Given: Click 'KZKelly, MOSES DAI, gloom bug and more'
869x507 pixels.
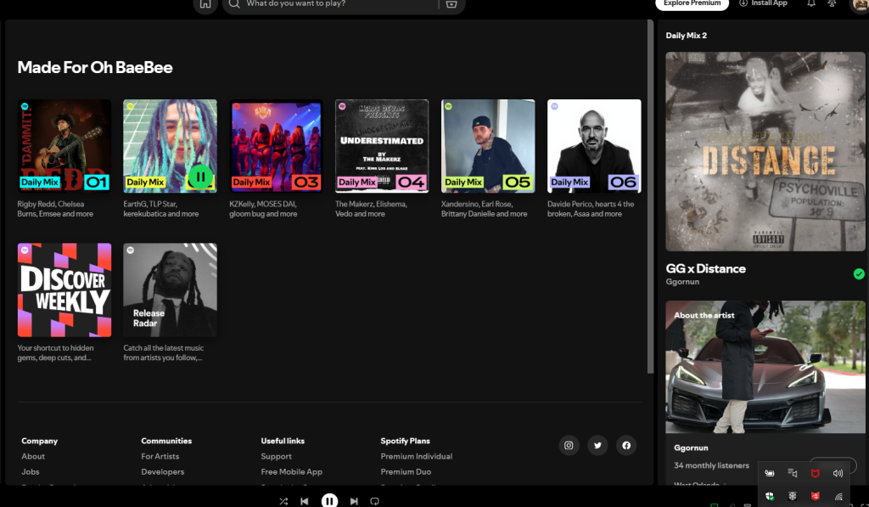Looking at the screenshot, I should pyautogui.click(x=263, y=209).
